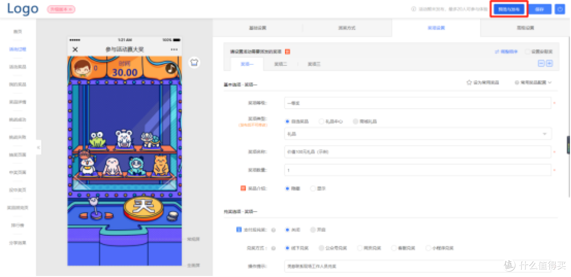The height and width of the screenshot is (277, 571).
Task: Click the 奖项数量 input field
Action: pyautogui.click(x=418, y=170)
